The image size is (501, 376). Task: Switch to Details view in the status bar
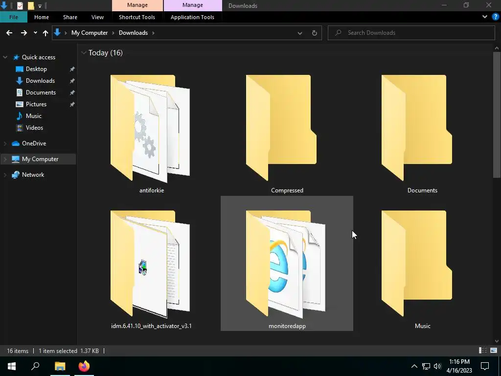(x=483, y=351)
